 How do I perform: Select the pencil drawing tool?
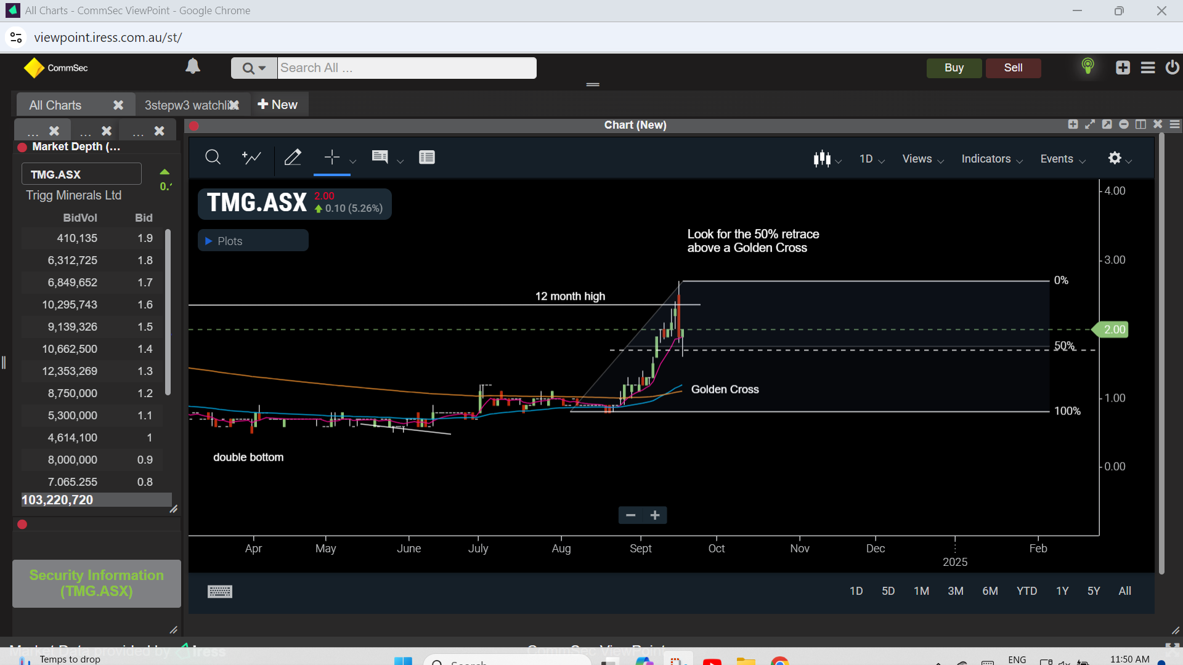point(293,158)
